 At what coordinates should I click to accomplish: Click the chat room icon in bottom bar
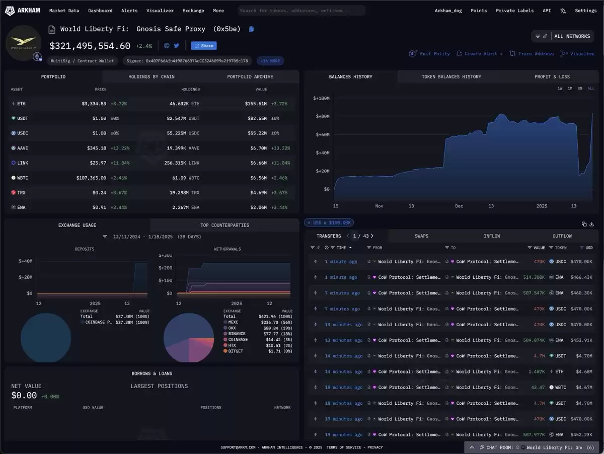click(x=482, y=447)
